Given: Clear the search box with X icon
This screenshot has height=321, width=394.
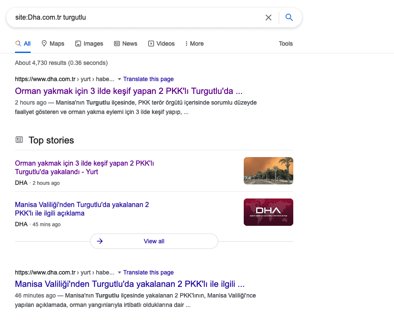Looking at the screenshot, I should [269, 18].
